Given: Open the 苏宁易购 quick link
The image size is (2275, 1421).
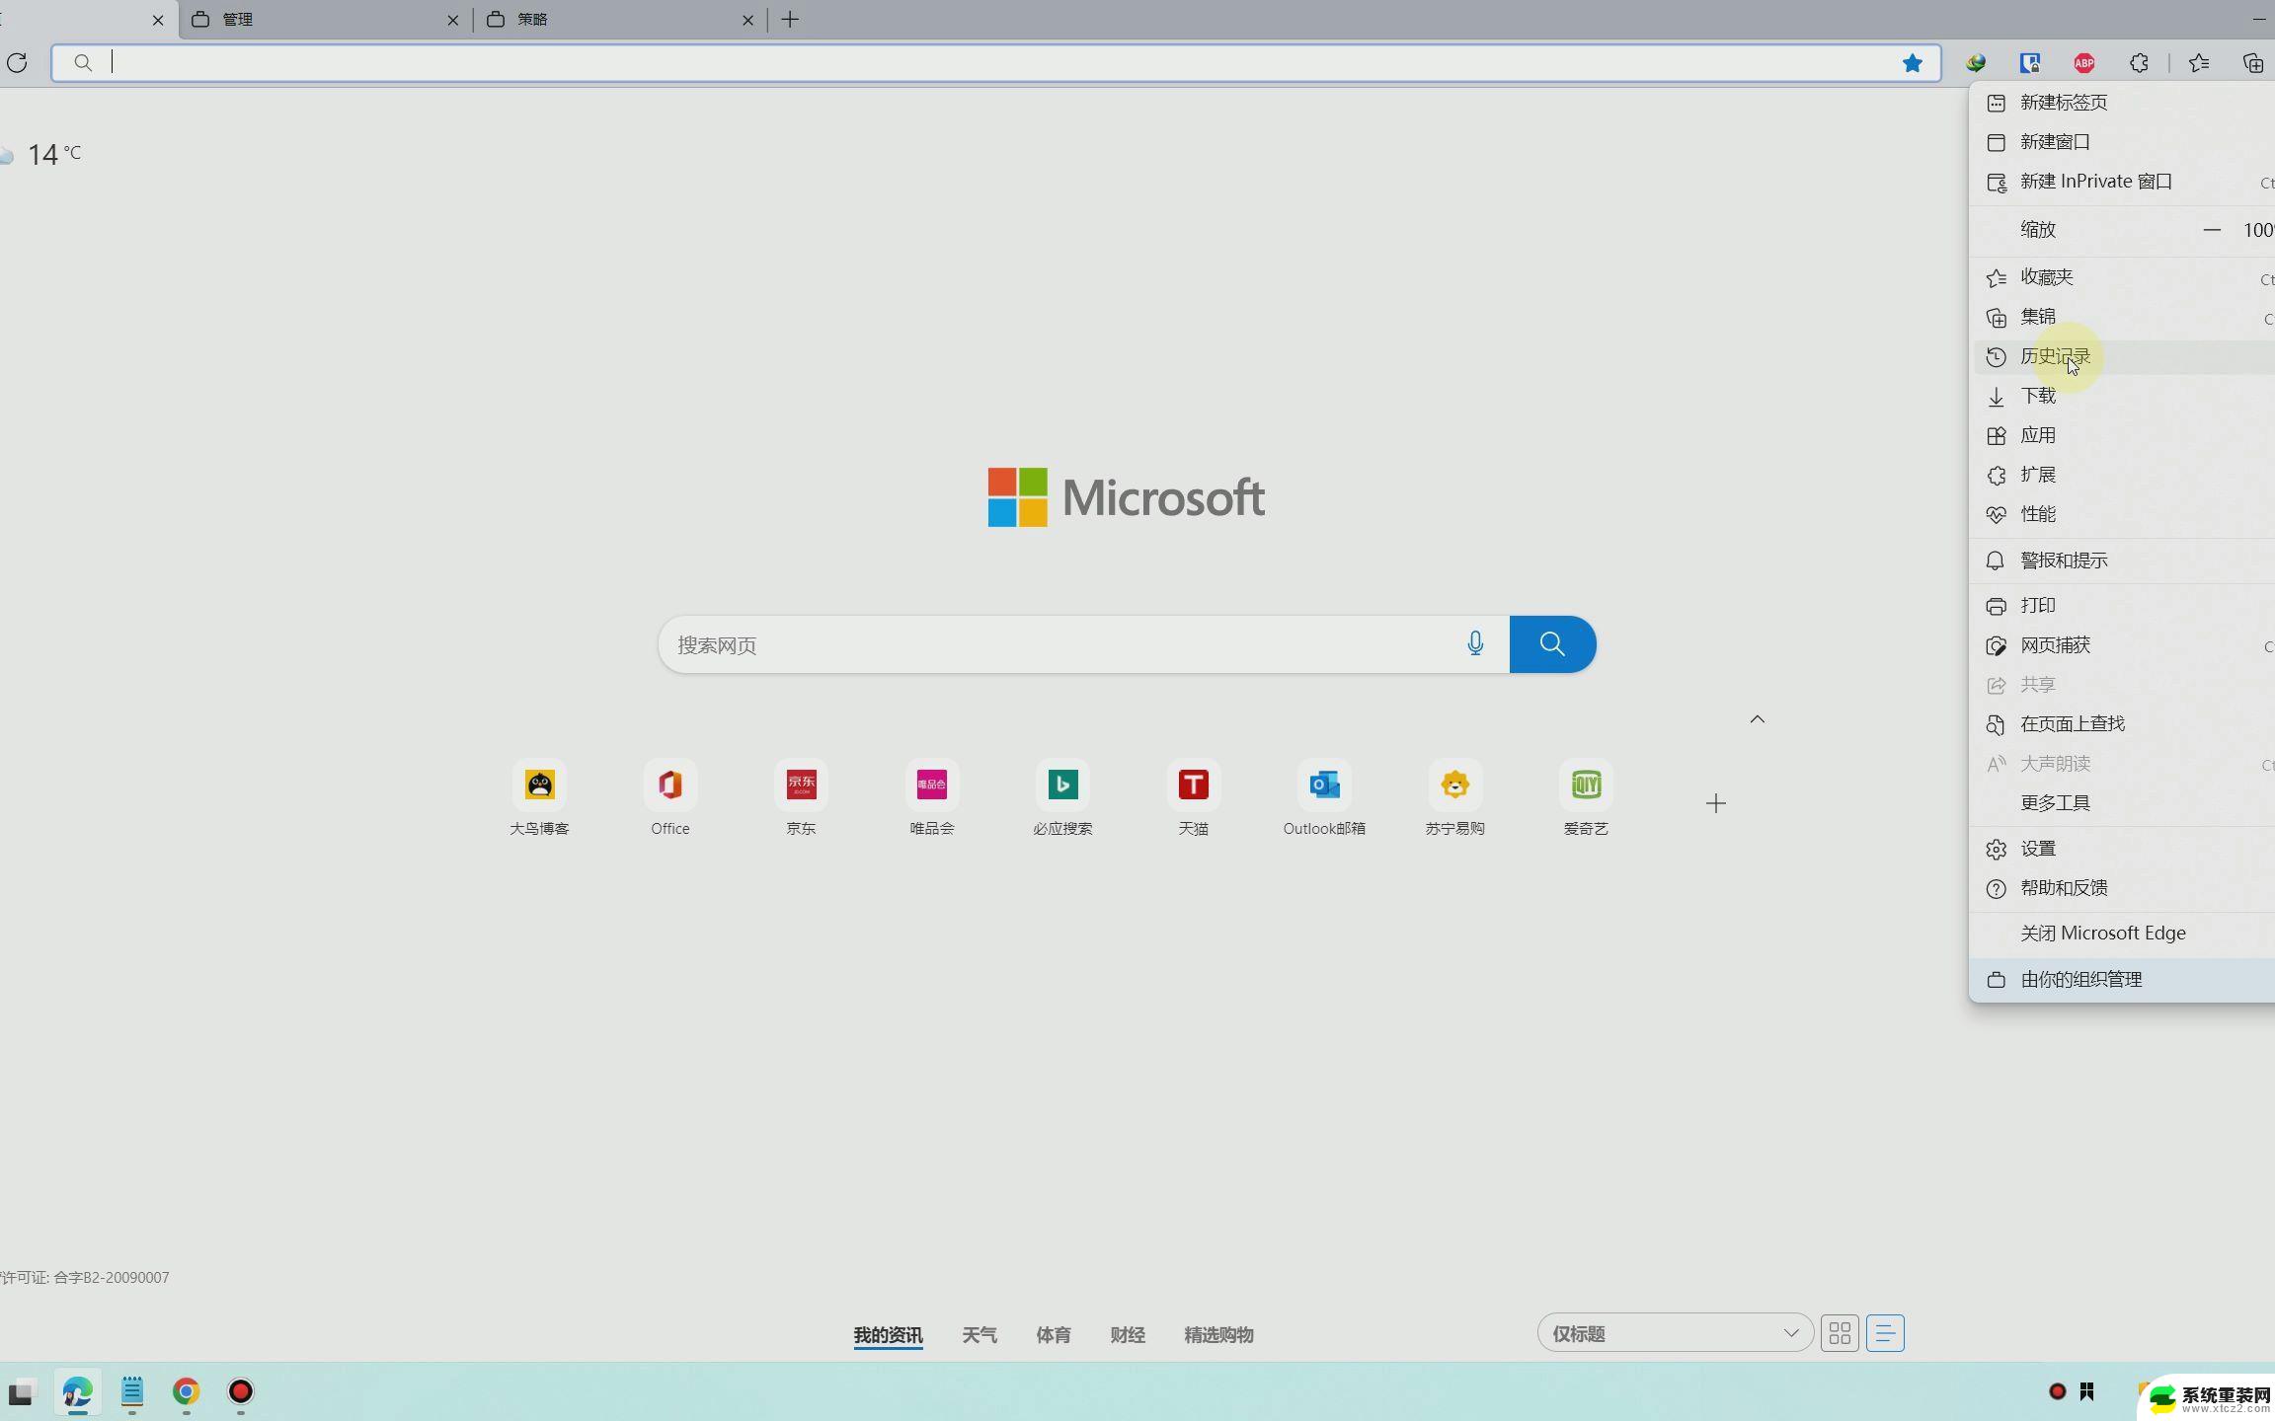Looking at the screenshot, I should (1455, 798).
